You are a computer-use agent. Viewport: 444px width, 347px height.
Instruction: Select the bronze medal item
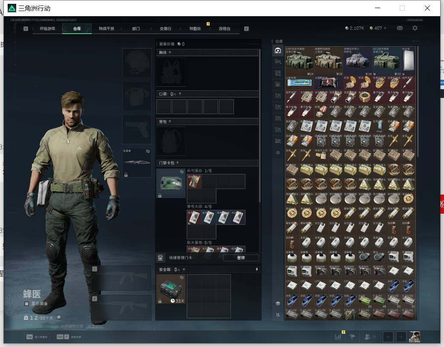[x=321, y=112]
